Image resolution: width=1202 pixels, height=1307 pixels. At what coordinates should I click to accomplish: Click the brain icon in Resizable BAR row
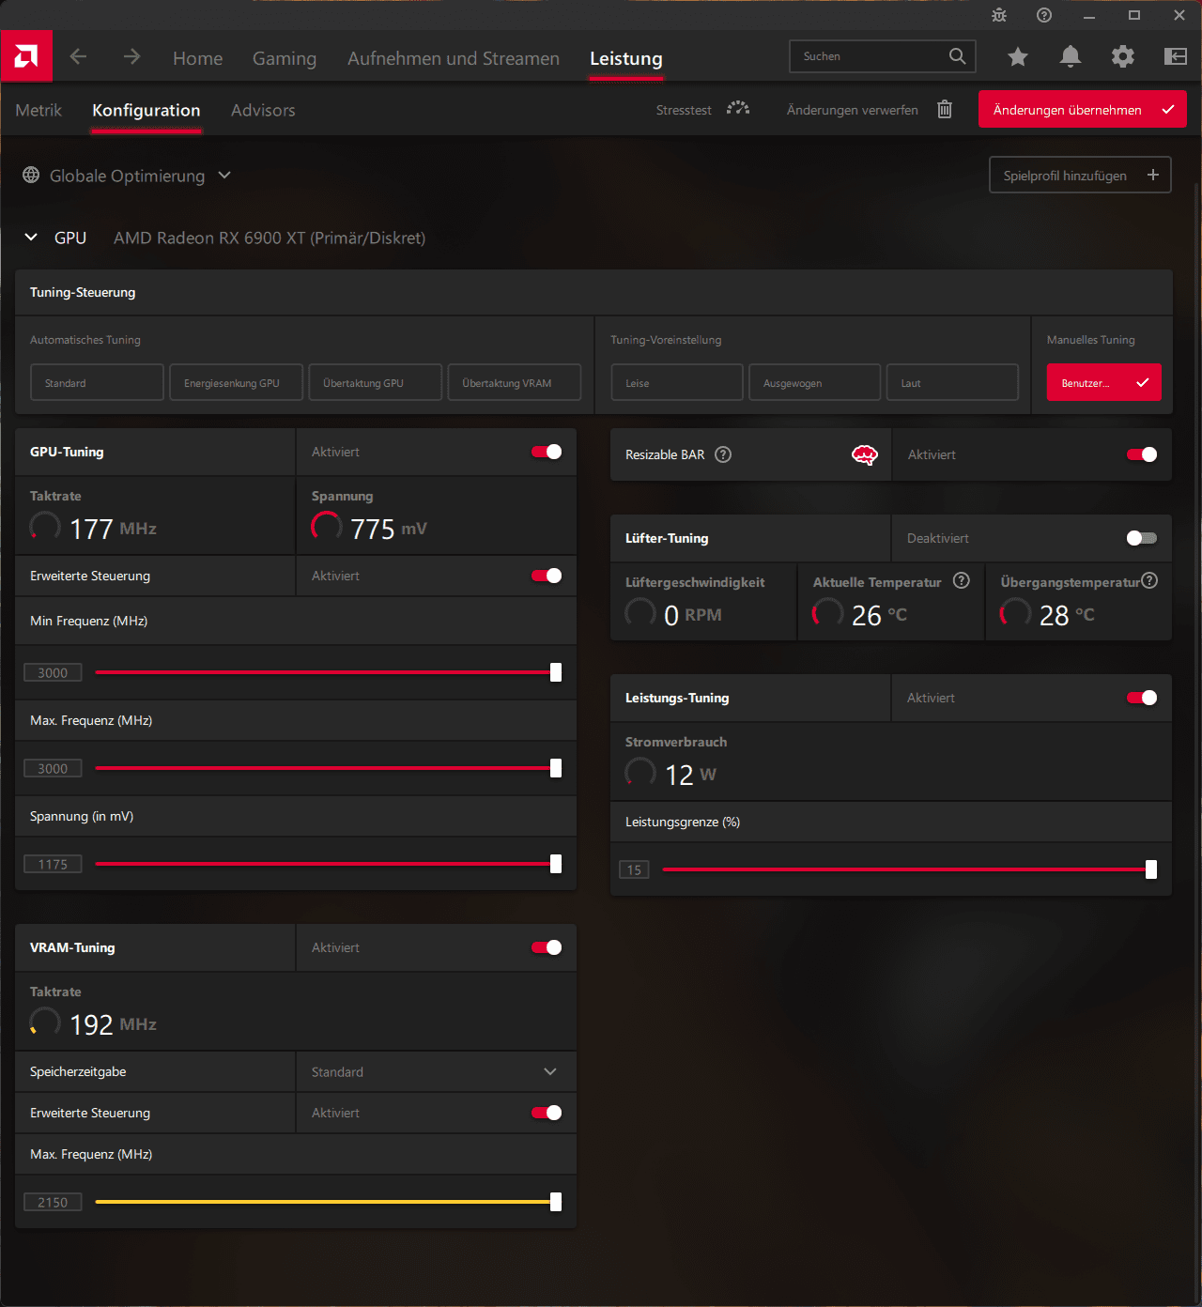point(864,454)
